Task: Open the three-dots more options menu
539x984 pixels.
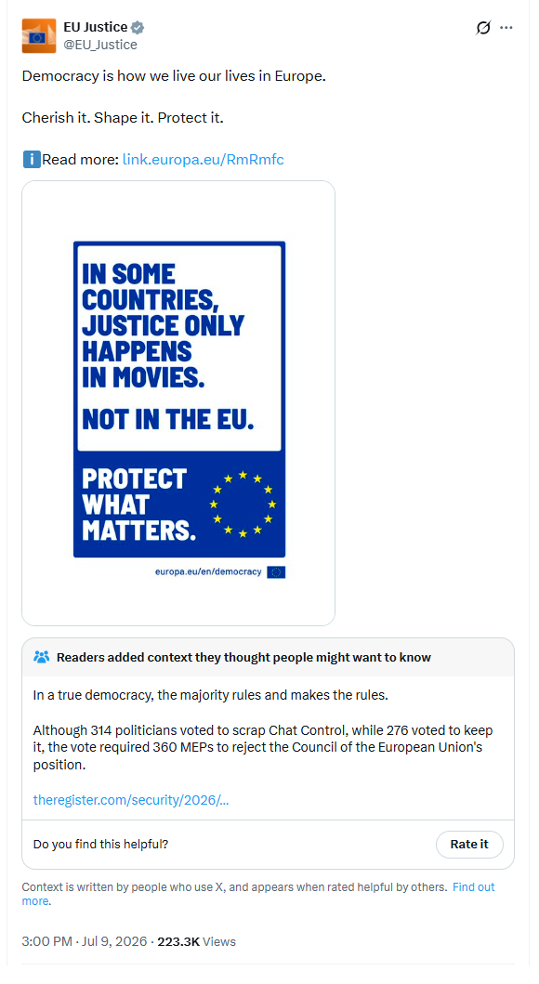Action: tap(506, 28)
